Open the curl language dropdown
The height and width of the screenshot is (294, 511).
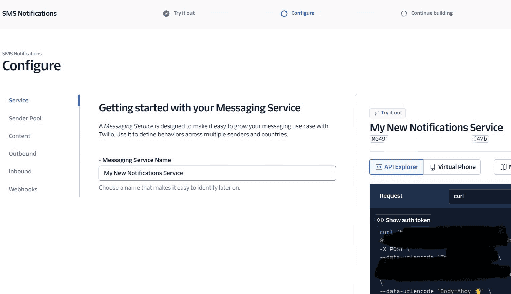pyautogui.click(x=479, y=196)
